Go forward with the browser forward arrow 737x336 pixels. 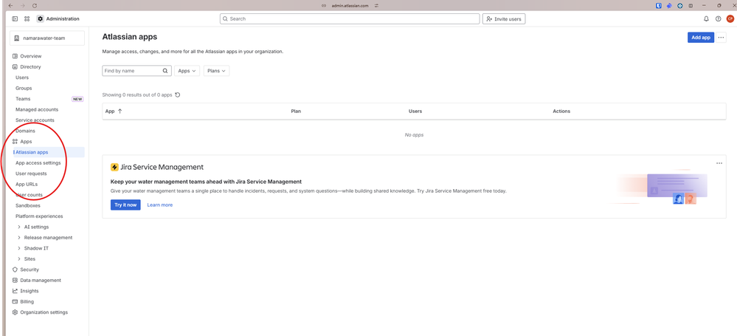click(x=23, y=5)
